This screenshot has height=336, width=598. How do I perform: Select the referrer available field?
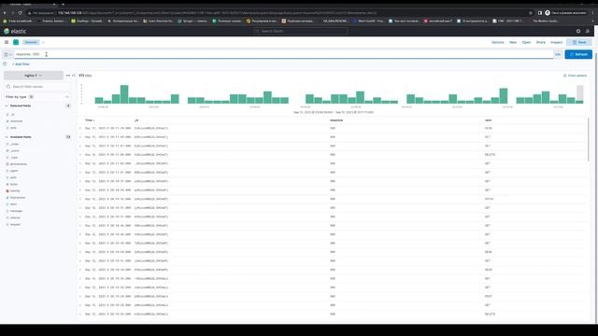point(15,217)
